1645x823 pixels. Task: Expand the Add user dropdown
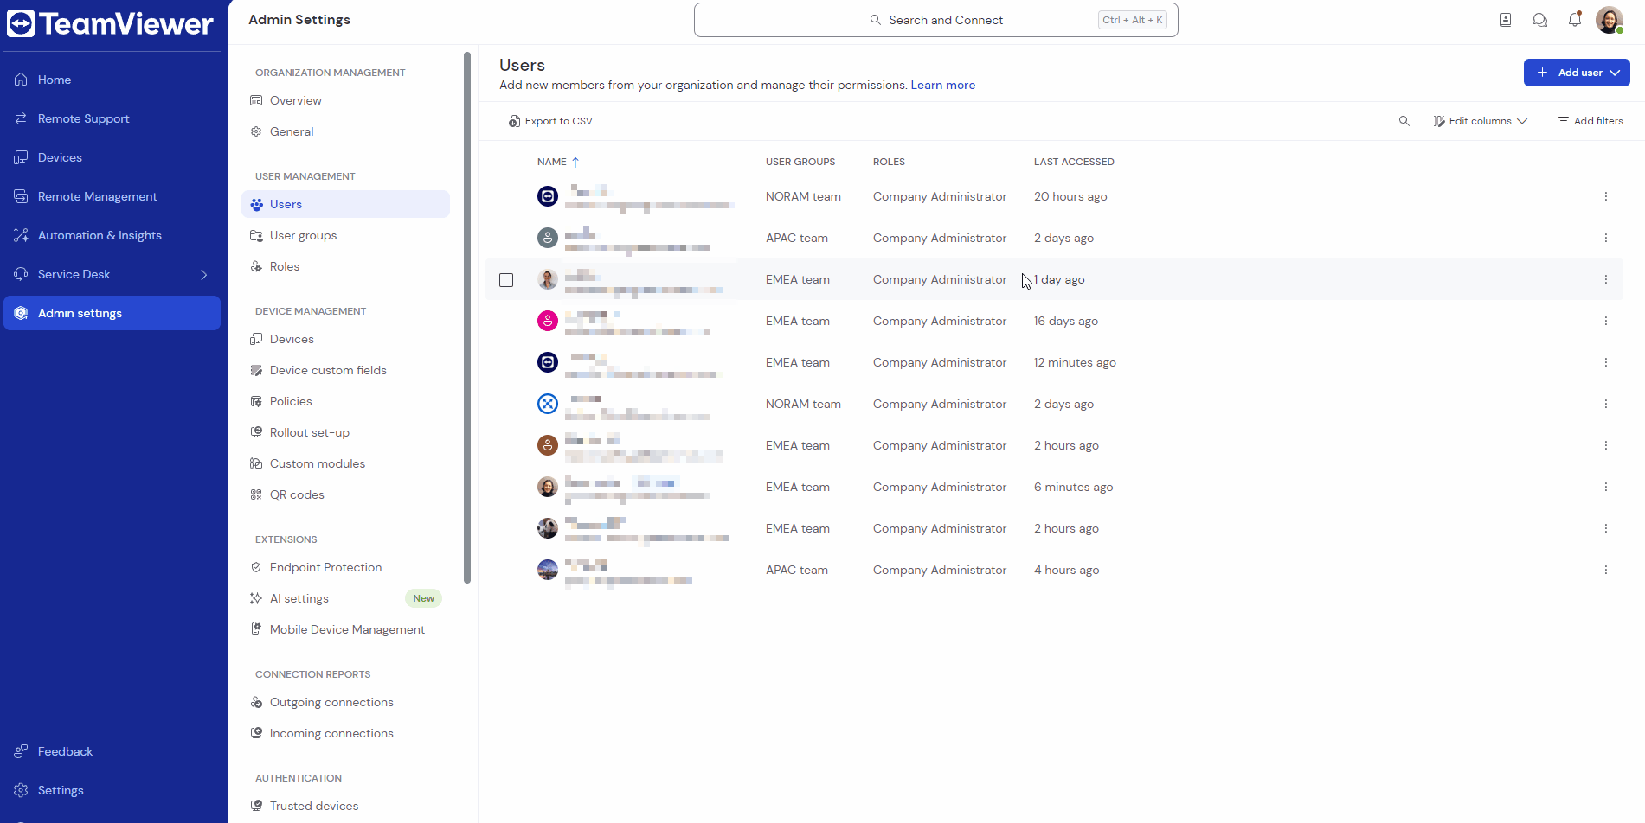pyautogui.click(x=1615, y=73)
